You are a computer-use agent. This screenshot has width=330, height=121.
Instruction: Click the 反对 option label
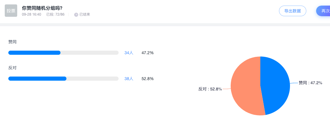[12, 68]
